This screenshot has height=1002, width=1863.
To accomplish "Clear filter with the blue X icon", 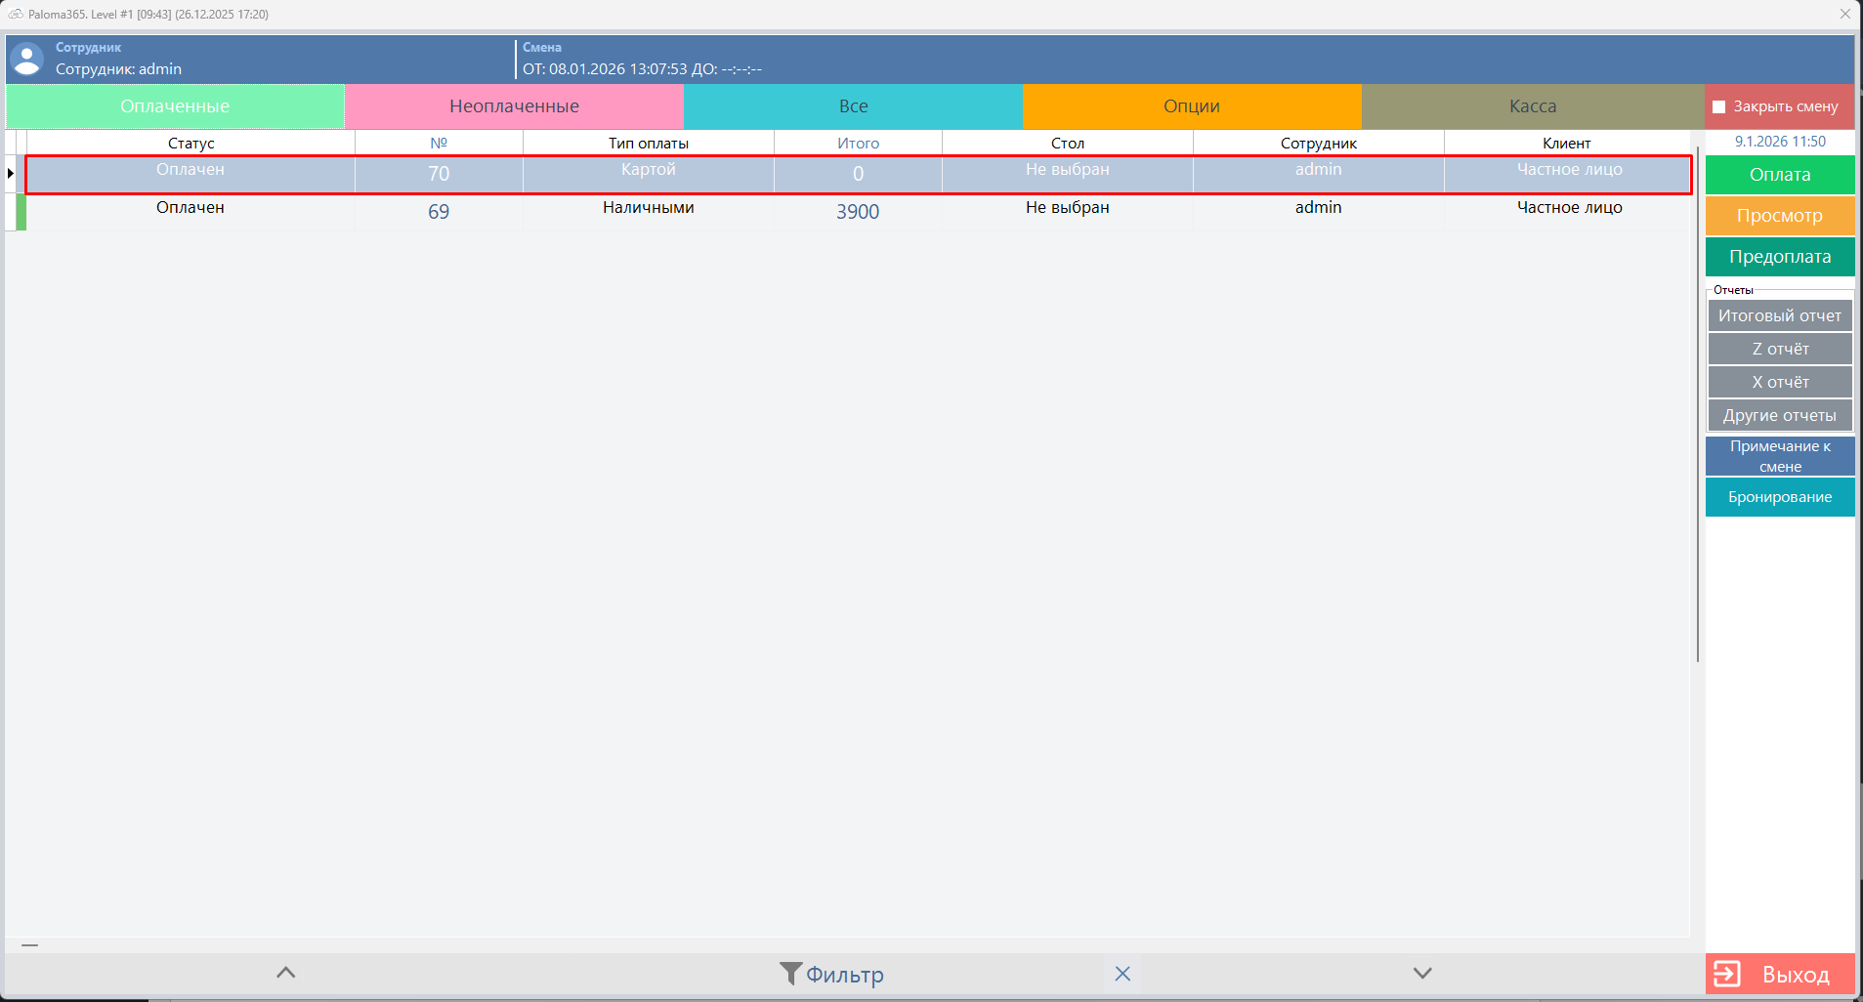I will (x=1122, y=974).
